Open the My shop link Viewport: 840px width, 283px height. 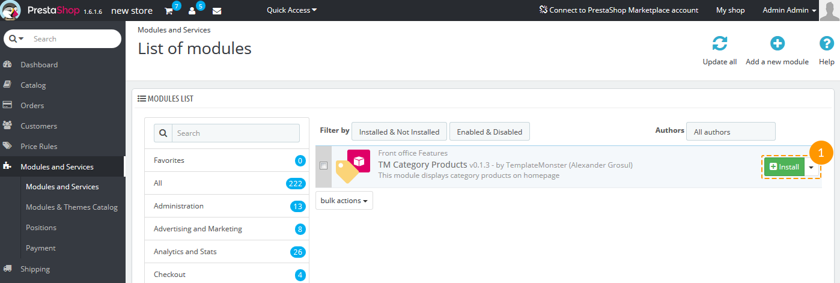point(730,10)
